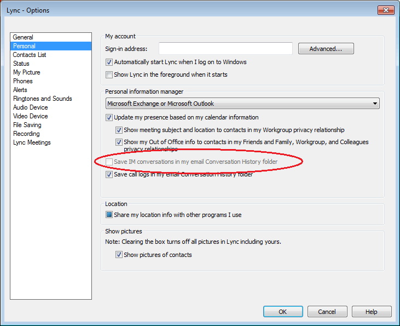
Task: Enable show Lync in foreground at start
Action: (109, 75)
